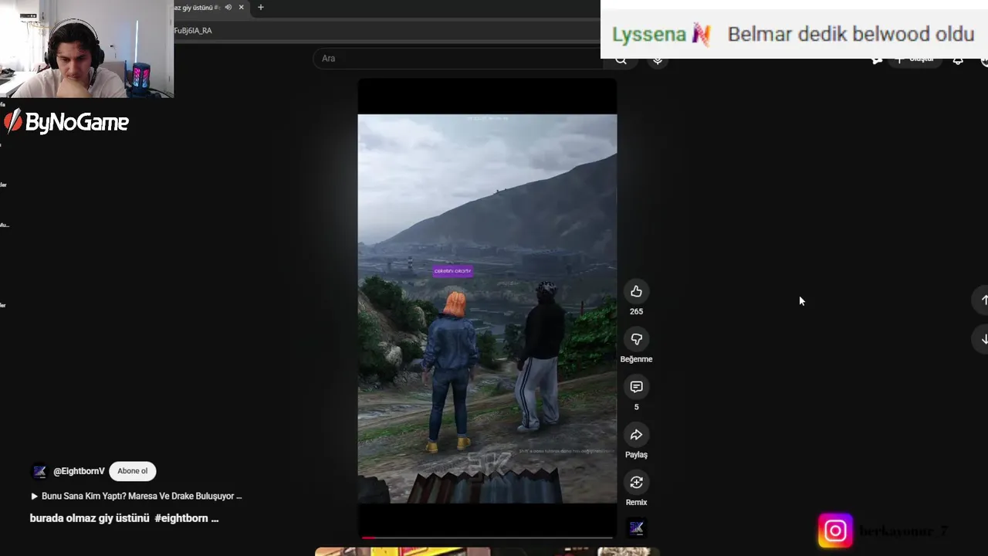Open the comments showing 5
The height and width of the screenshot is (556, 988).
tap(636, 387)
